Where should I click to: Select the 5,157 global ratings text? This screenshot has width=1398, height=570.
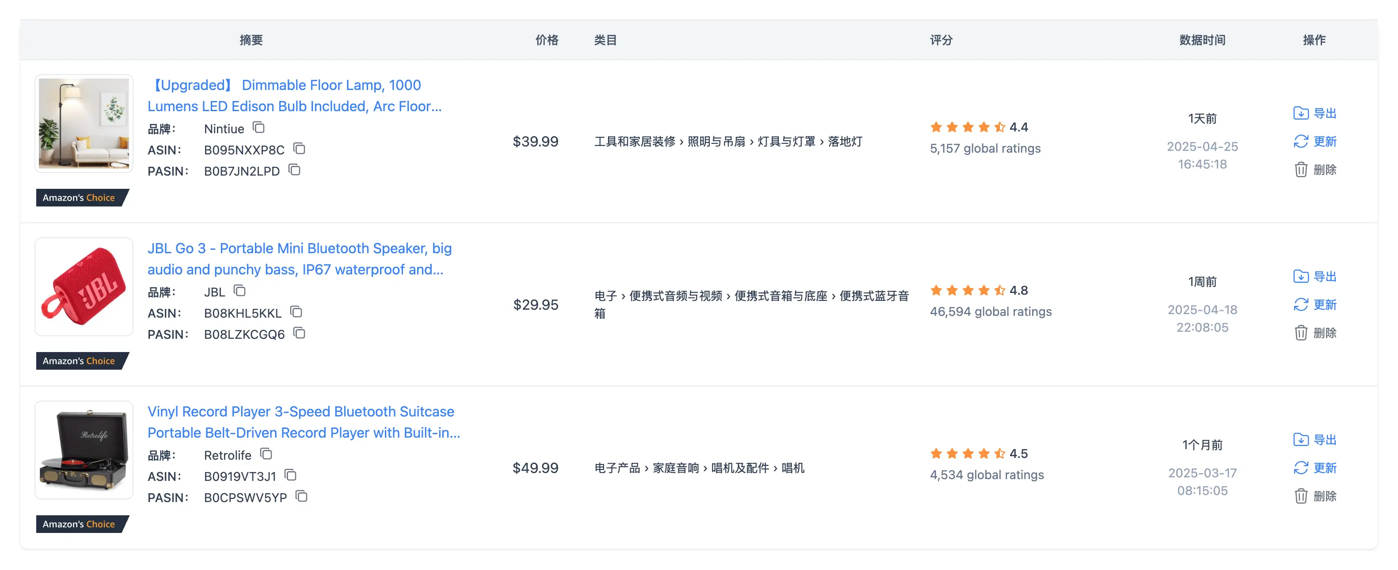pos(985,149)
